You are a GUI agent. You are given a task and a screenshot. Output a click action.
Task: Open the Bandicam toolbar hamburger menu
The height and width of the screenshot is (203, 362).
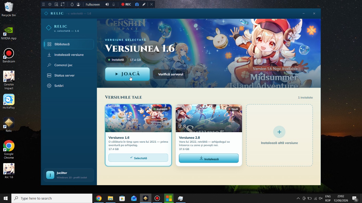pyautogui.click(x=43, y=4)
